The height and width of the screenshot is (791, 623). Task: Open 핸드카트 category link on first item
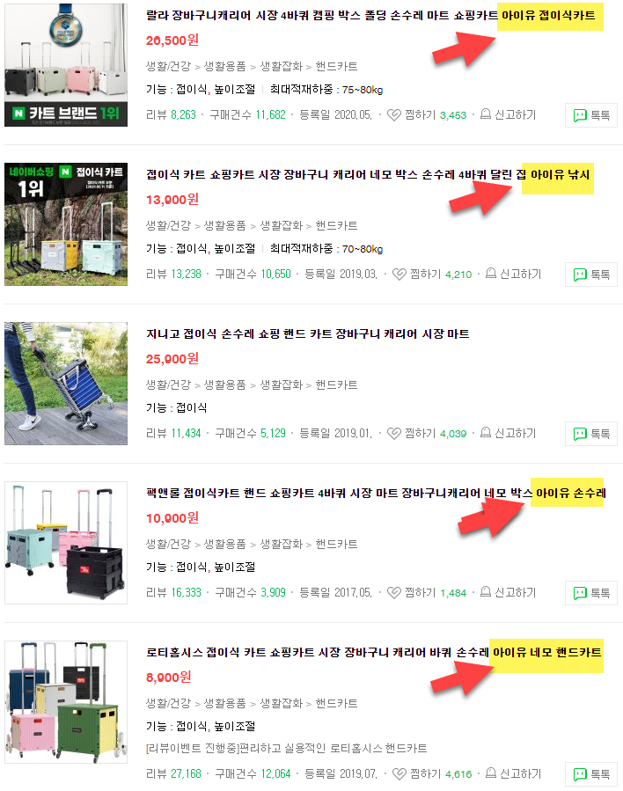tap(336, 66)
